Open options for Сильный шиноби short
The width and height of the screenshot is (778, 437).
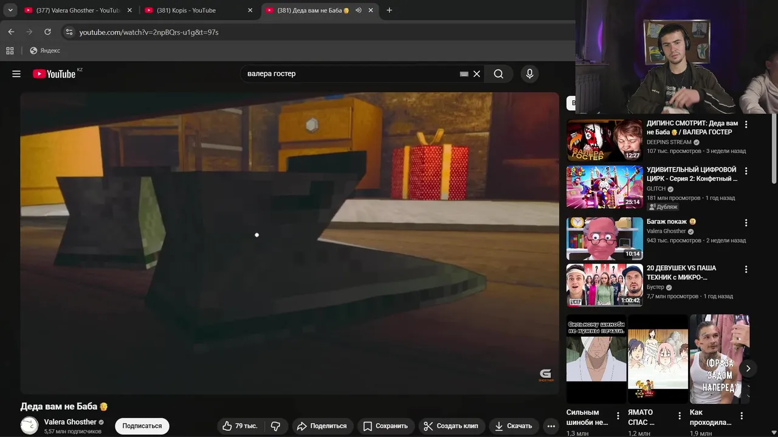pyautogui.click(x=618, y=416)
